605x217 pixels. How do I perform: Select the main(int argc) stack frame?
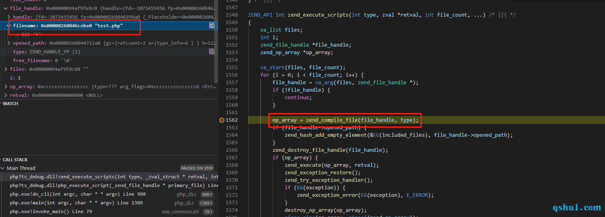(x=109, y=203)
